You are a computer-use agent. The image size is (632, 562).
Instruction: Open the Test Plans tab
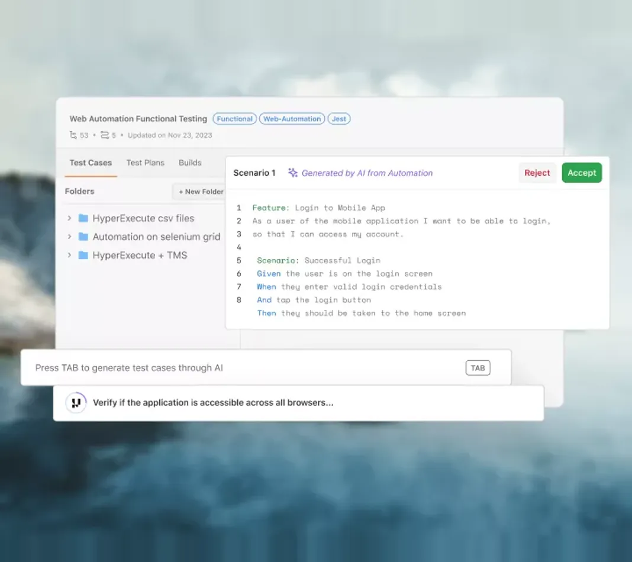coord(145,163)
